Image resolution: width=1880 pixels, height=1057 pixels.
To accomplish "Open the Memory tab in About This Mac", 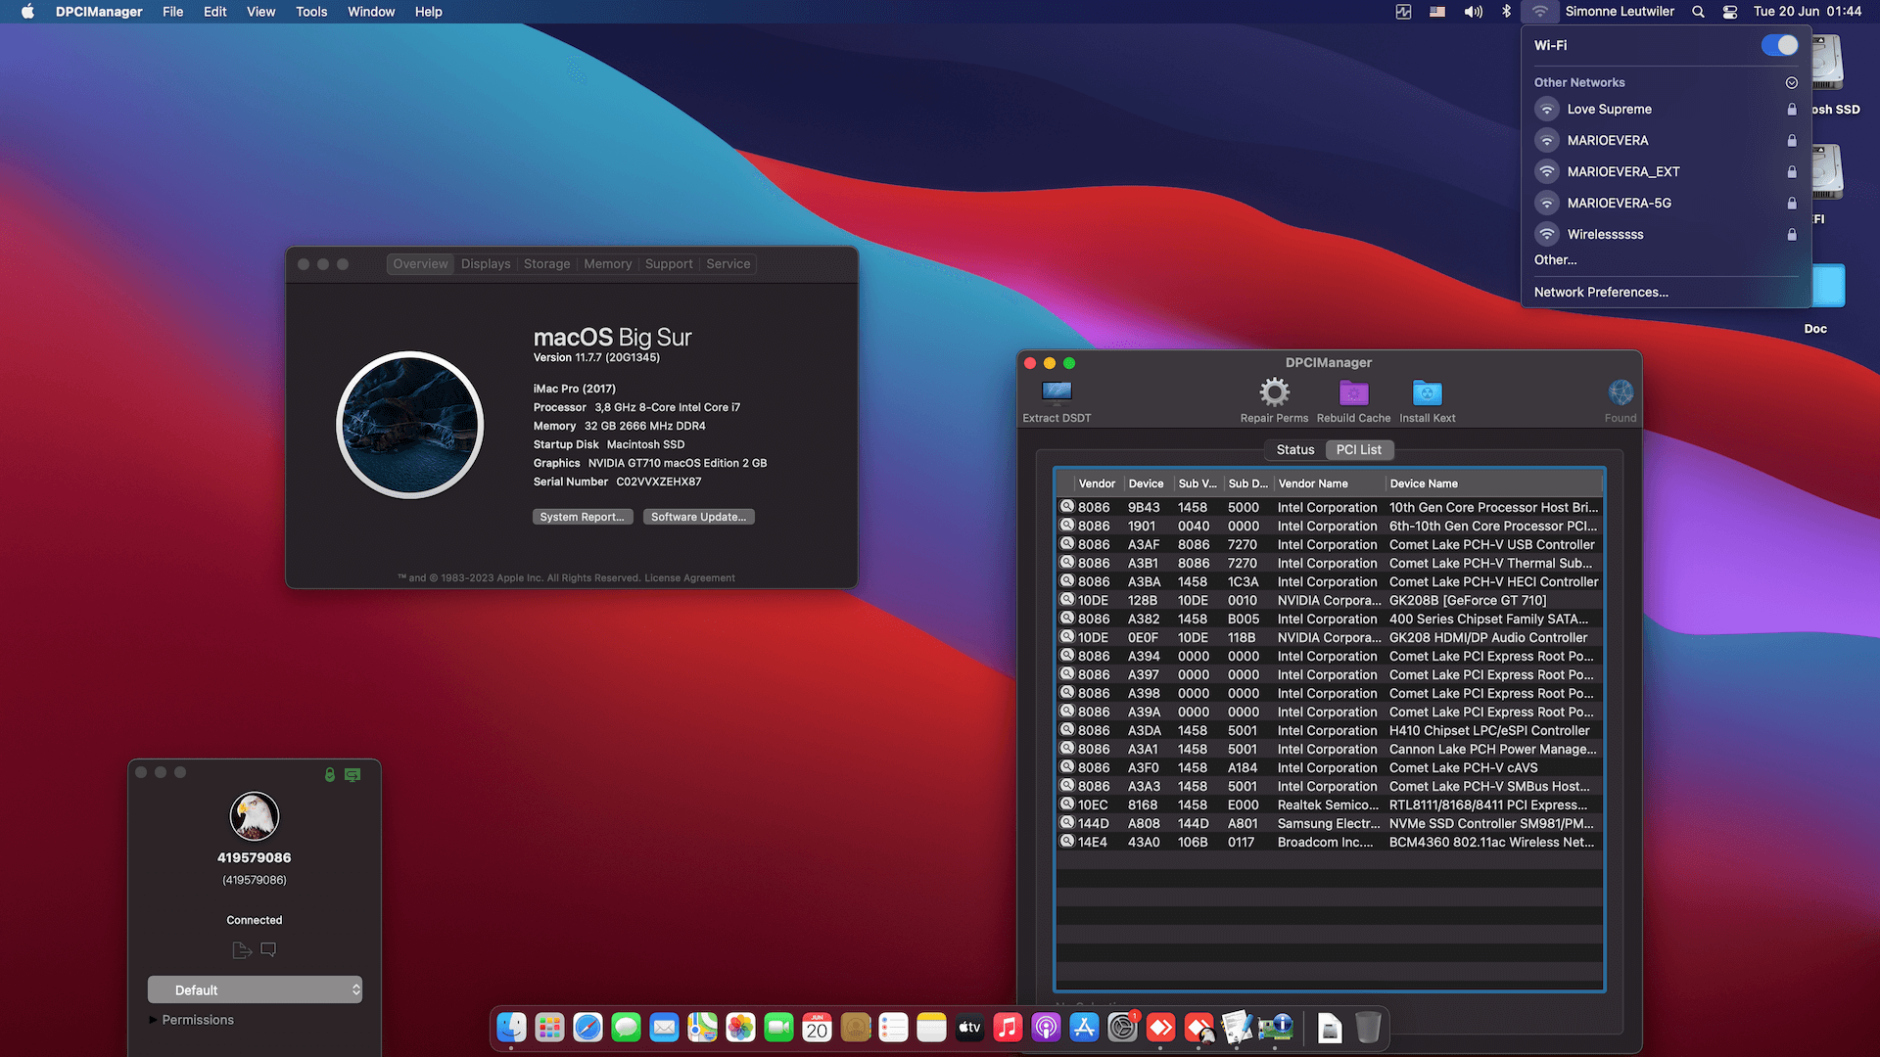I will (x=608, y=264).
